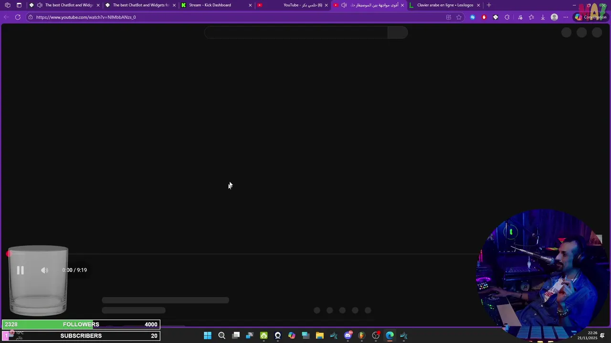The width and height of the screenshot is (611, 343).
Task: Open Microsoft Edge from the taskbar
Action: pyautogui.click(x=390, y=335)
